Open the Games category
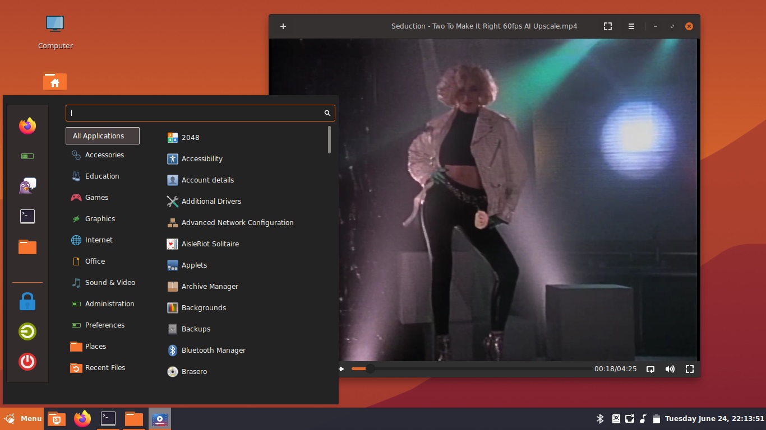 pyautogui.click(x=103, y=198)
